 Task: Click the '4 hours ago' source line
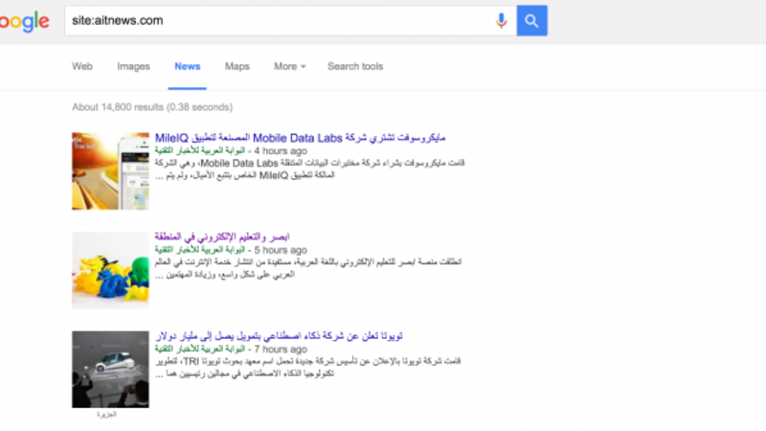tap(231, 151)
